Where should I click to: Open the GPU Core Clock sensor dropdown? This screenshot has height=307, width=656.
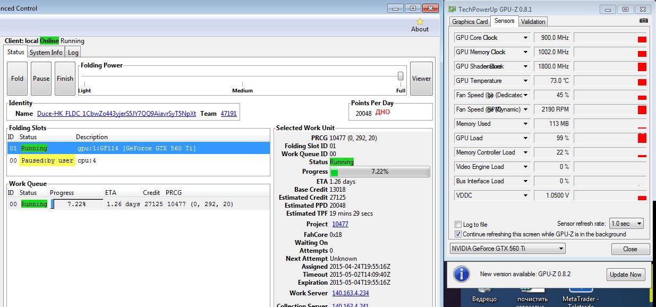coord(525,38)
